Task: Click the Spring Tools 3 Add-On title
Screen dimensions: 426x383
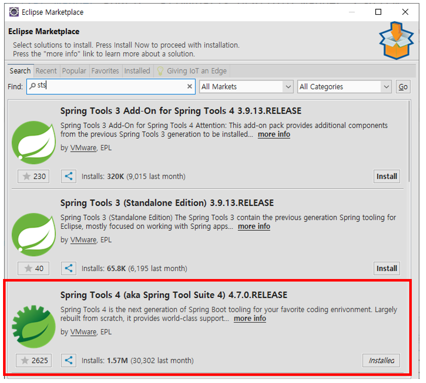Action: (181, 111)
